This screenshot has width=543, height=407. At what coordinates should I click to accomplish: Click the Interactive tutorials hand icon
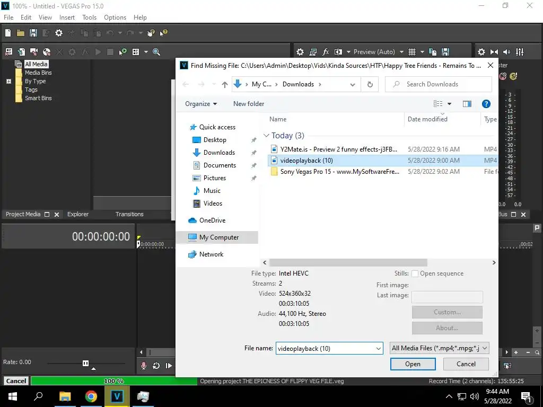[151, 33]
